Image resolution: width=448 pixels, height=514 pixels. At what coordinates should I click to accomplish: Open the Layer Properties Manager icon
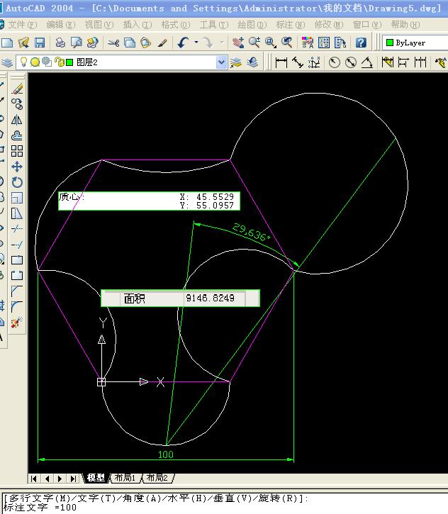pos(7,62)
